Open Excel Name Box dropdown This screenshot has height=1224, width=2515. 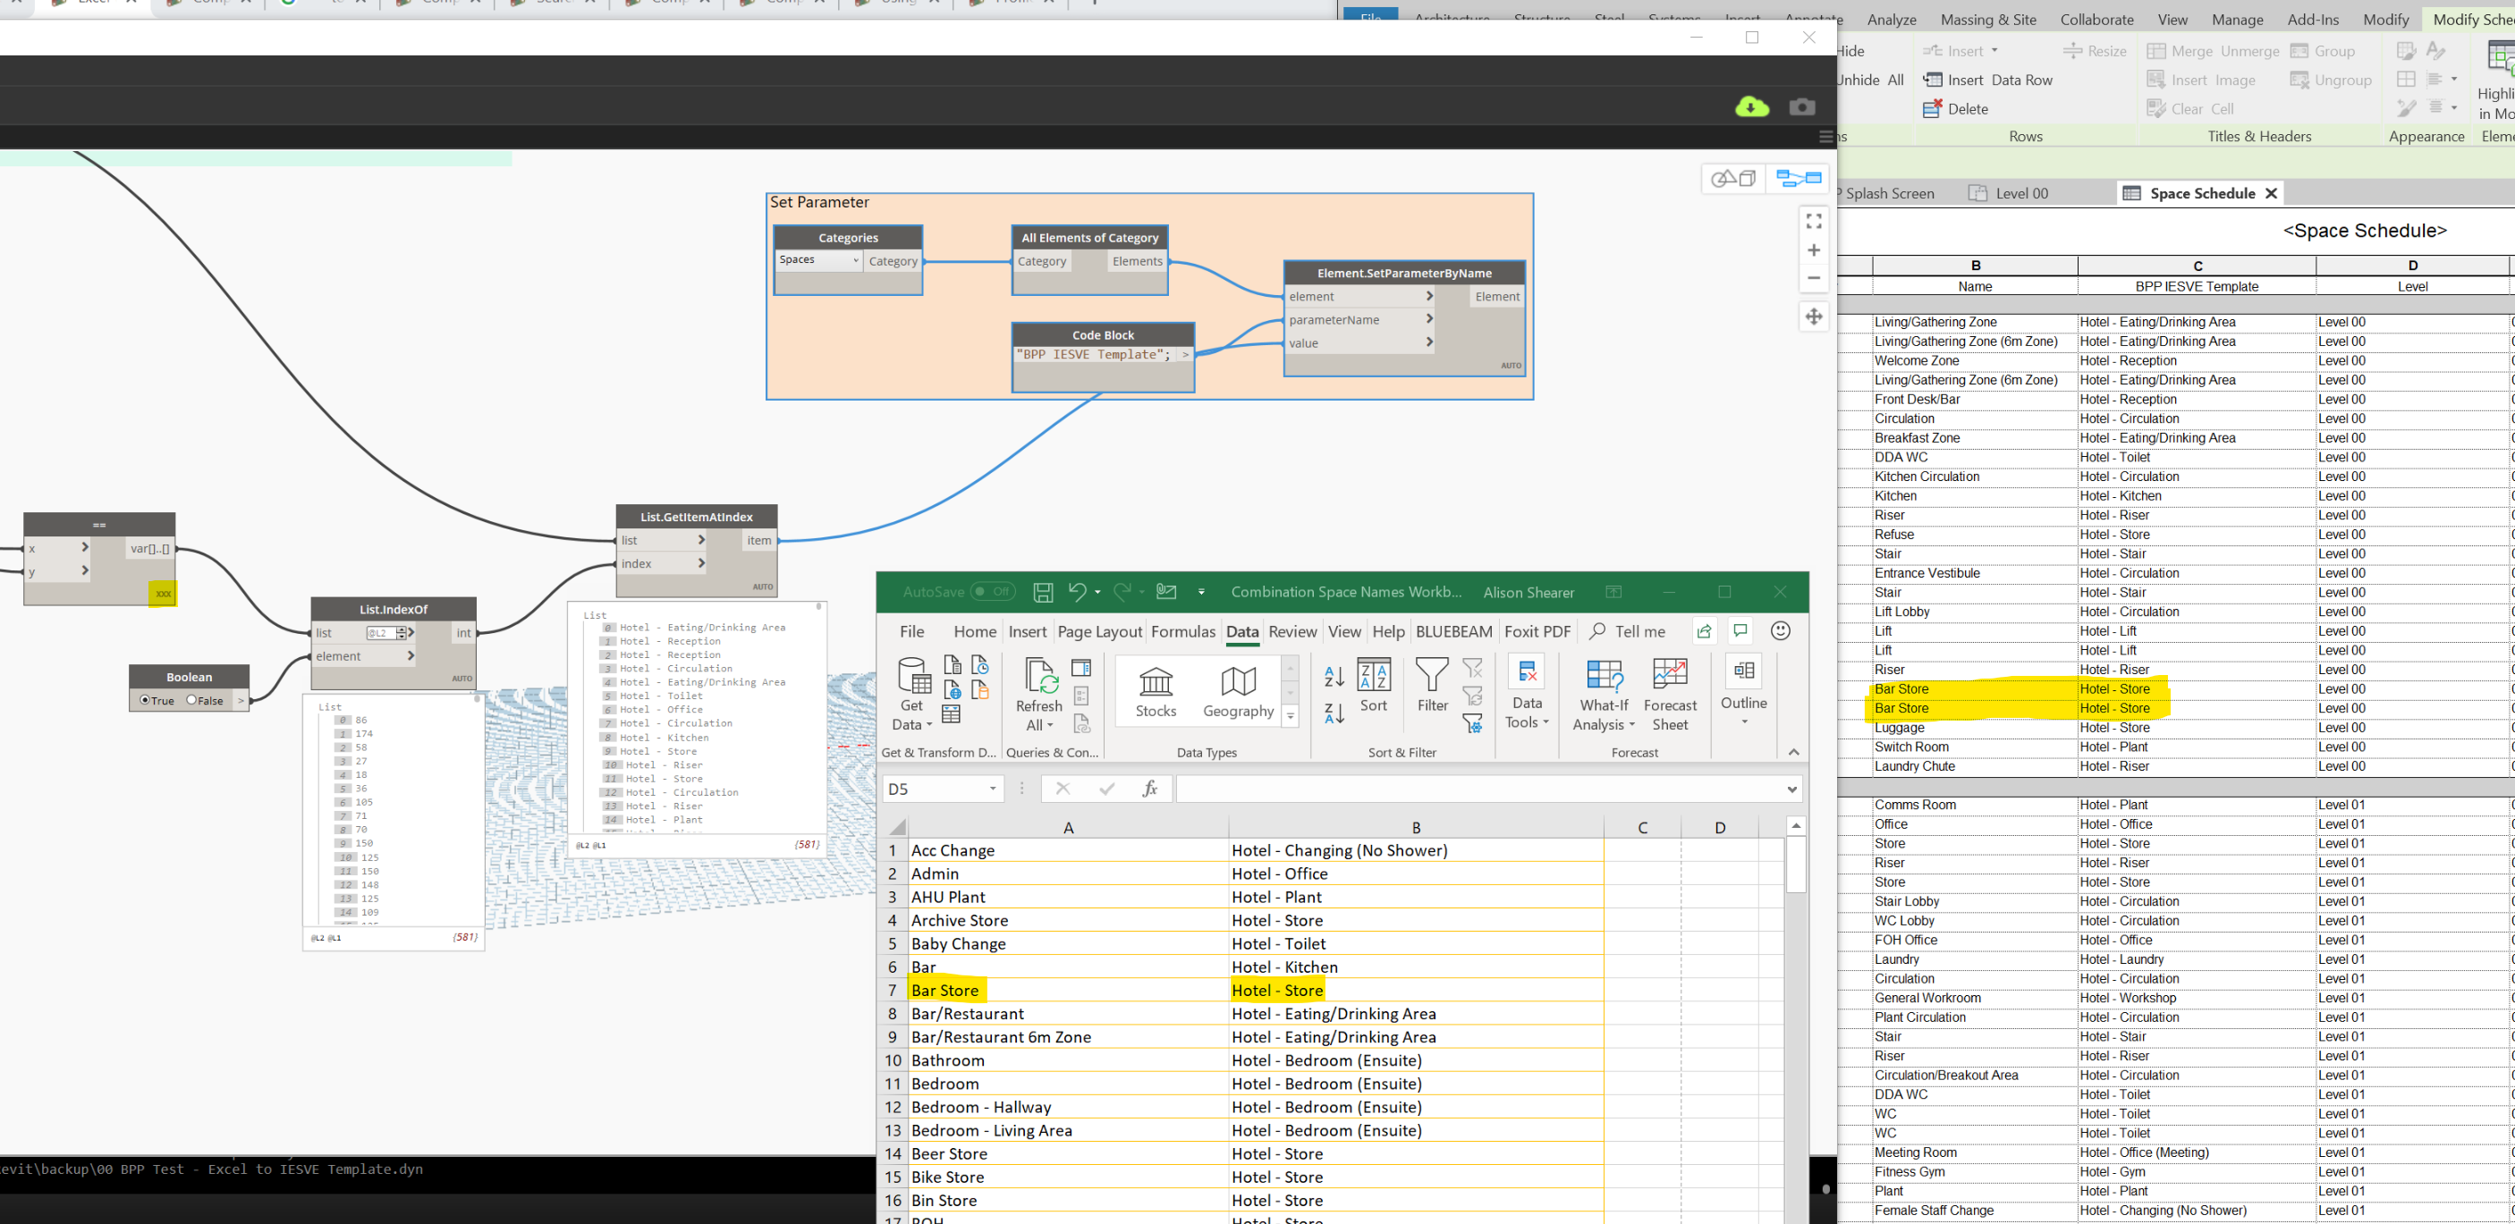coord(993,789)
